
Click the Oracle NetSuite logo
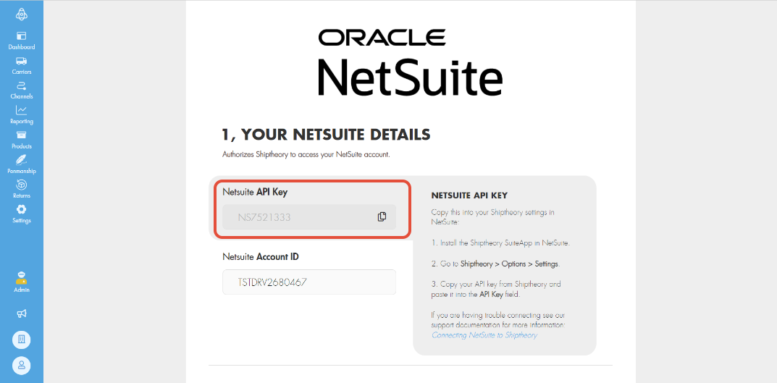click(x=410, y=64)
